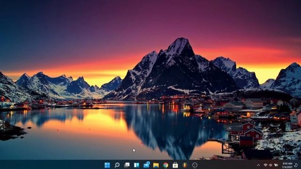Open taskbar Search magnifier
The width and height of the screenshot is (301, 169).
117,165
